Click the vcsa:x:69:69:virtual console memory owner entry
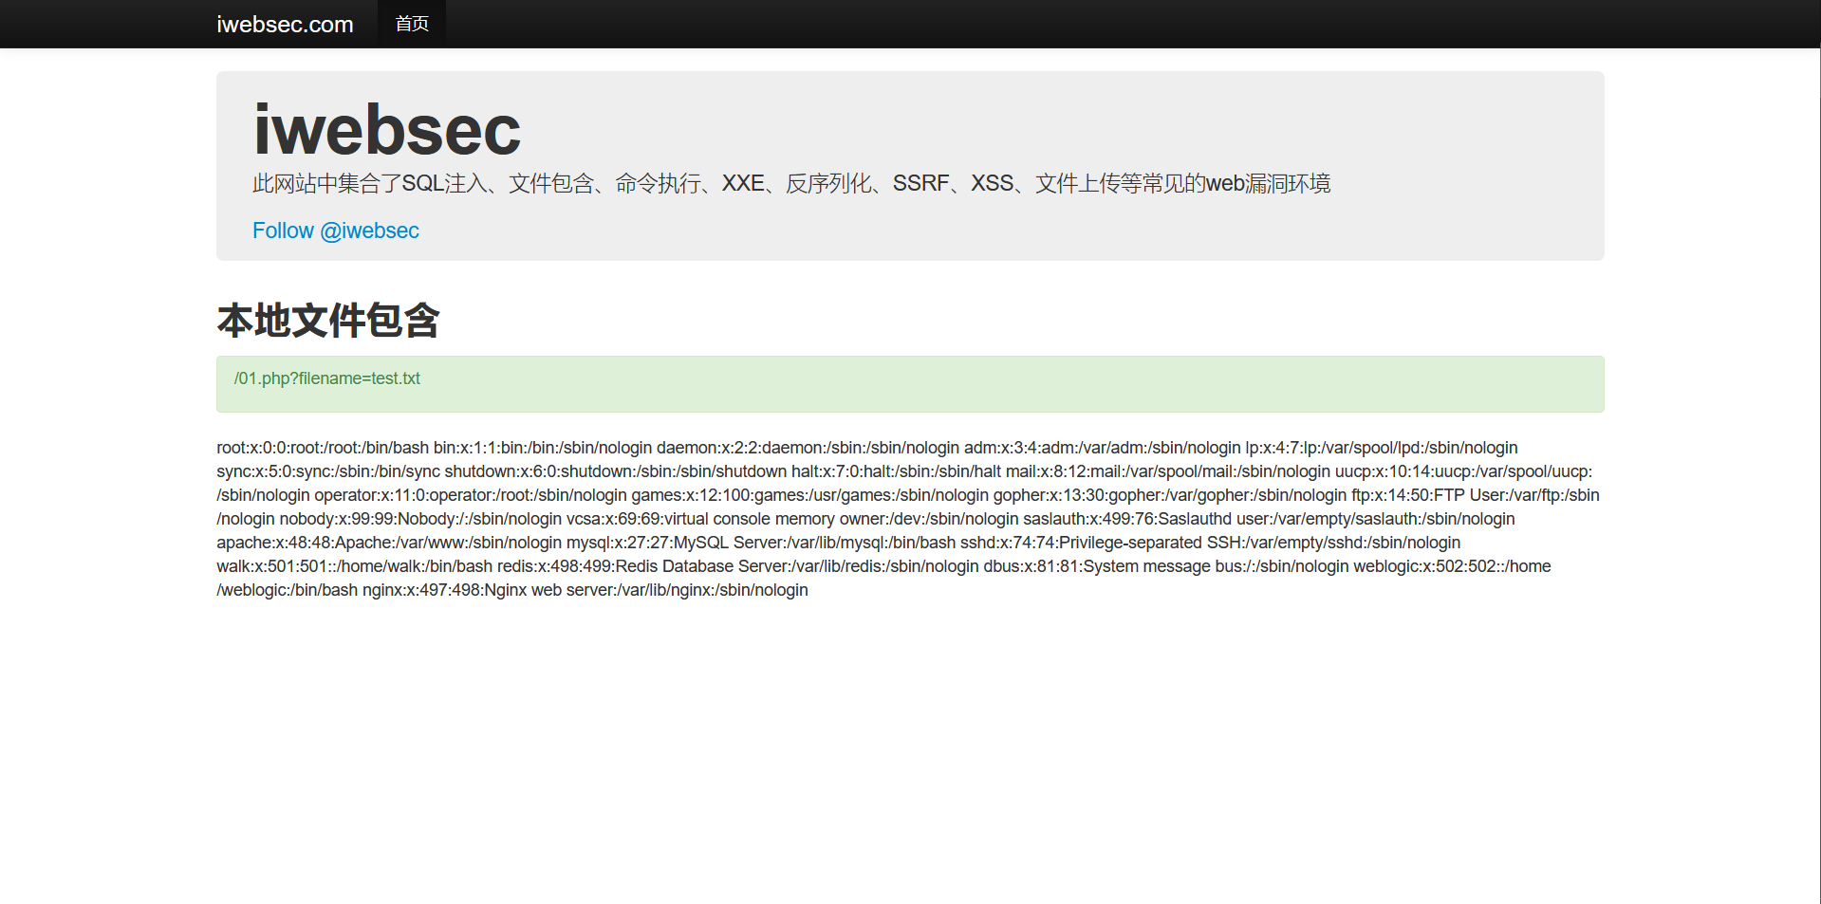The image size is (1821, 904). click(792, 519)
